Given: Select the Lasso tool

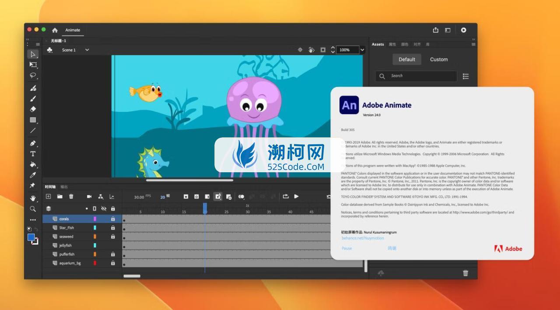Looking at the screenshot, I should (33, 75).
